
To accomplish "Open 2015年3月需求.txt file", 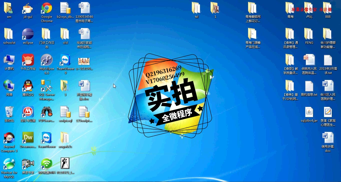I will click(328, 60).
